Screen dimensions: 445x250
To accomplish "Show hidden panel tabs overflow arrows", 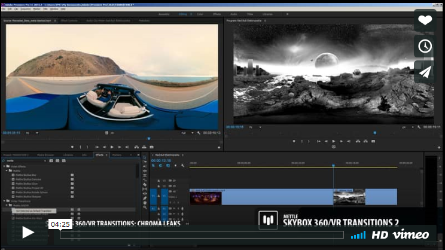I will (x=138, y=155).
